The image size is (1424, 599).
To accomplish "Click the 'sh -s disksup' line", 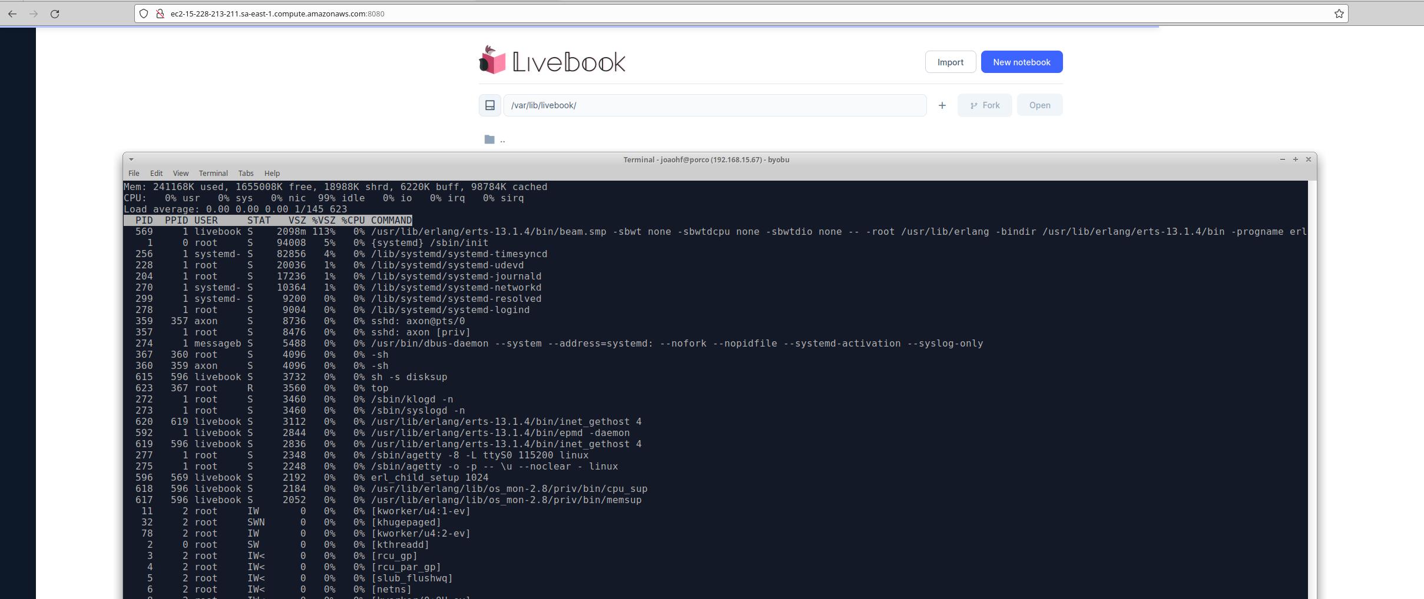I will pyautogui.click(x=285, y=377).
